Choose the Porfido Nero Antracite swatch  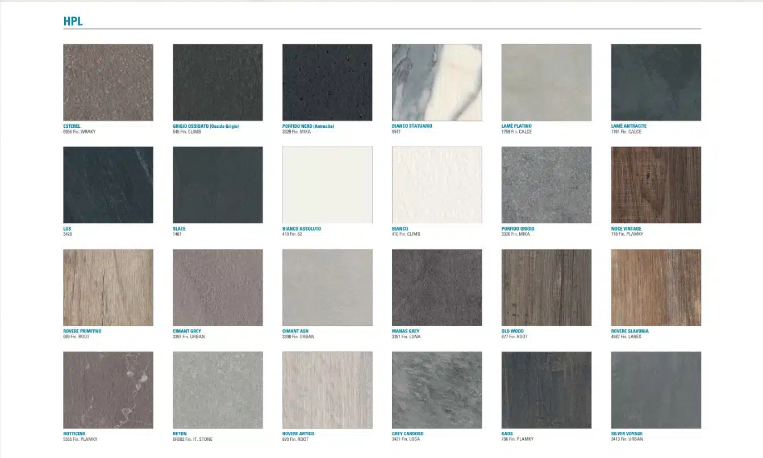click(327, 82)
